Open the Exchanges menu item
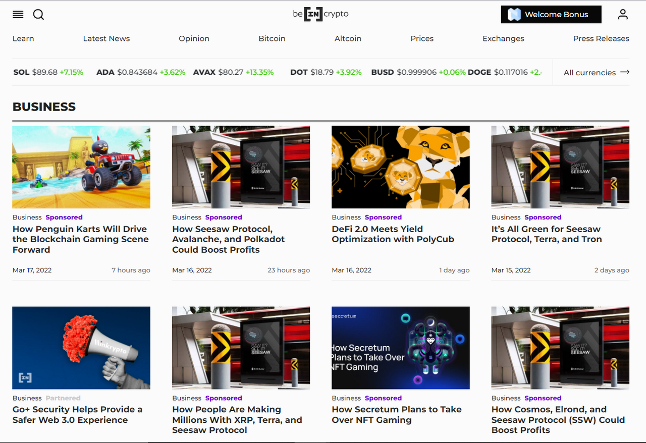Viewport: 646px width, 443px height. click(503, 38)
